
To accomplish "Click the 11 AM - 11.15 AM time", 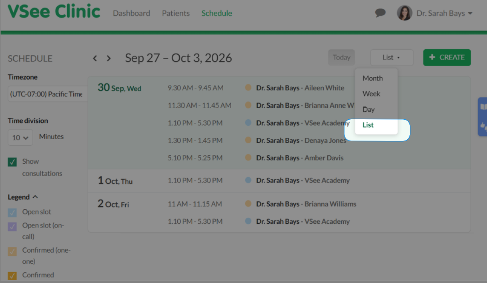I will (195, 204).
